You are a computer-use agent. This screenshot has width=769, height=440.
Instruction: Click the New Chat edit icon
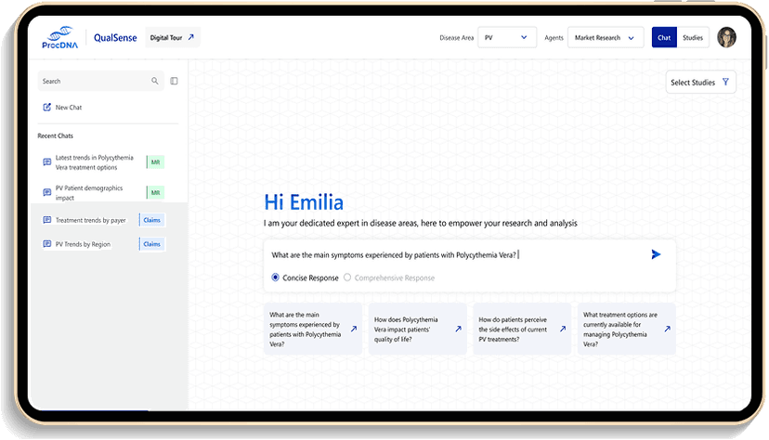tap(47, 107)
